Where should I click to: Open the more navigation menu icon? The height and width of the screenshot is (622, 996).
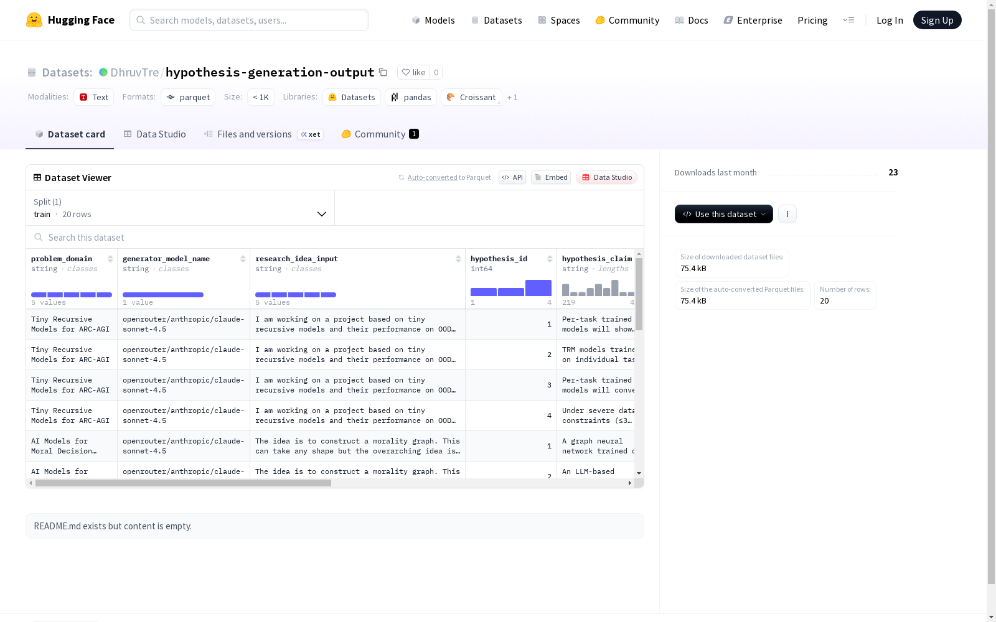click(x=848, y=20)
